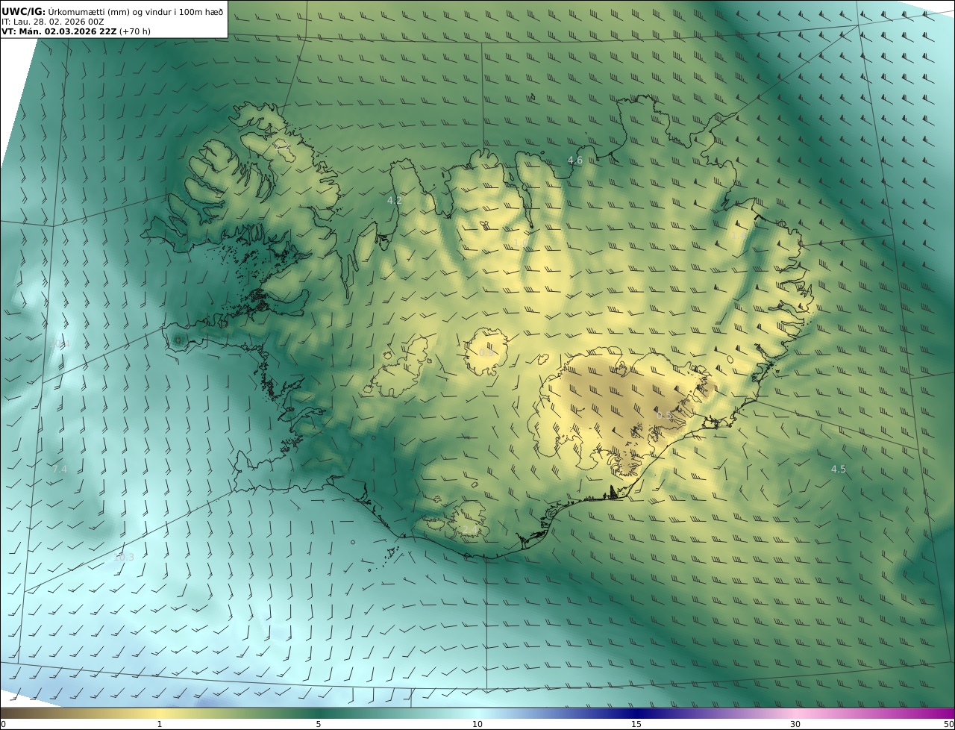The image size is (955, 730).
Task: Click the 4.6 value label on the north coast
Action: (575, 160)
